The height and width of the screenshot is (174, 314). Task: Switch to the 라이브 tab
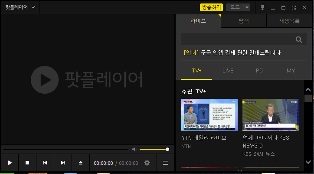coord(198,21)
